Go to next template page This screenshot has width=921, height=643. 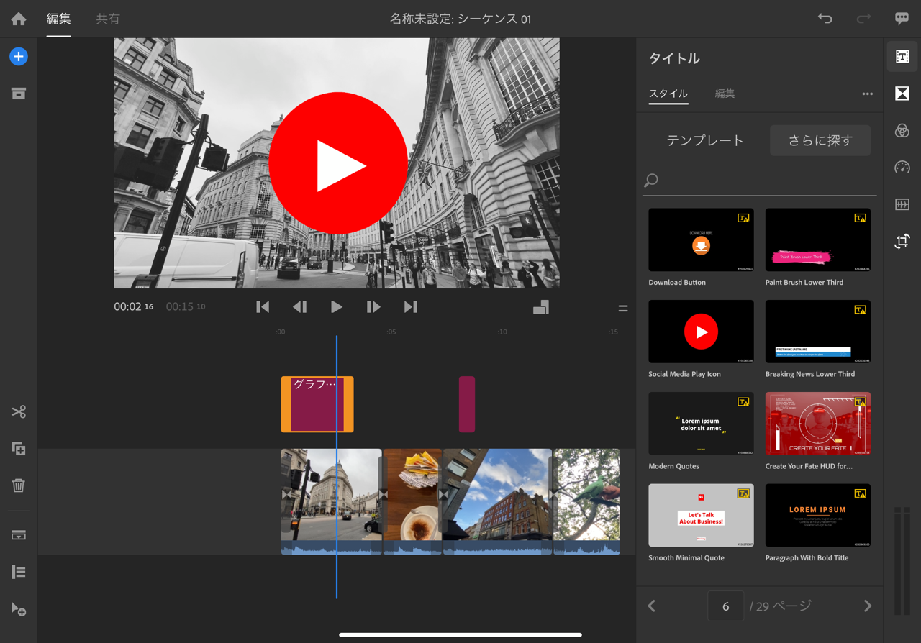867,606
